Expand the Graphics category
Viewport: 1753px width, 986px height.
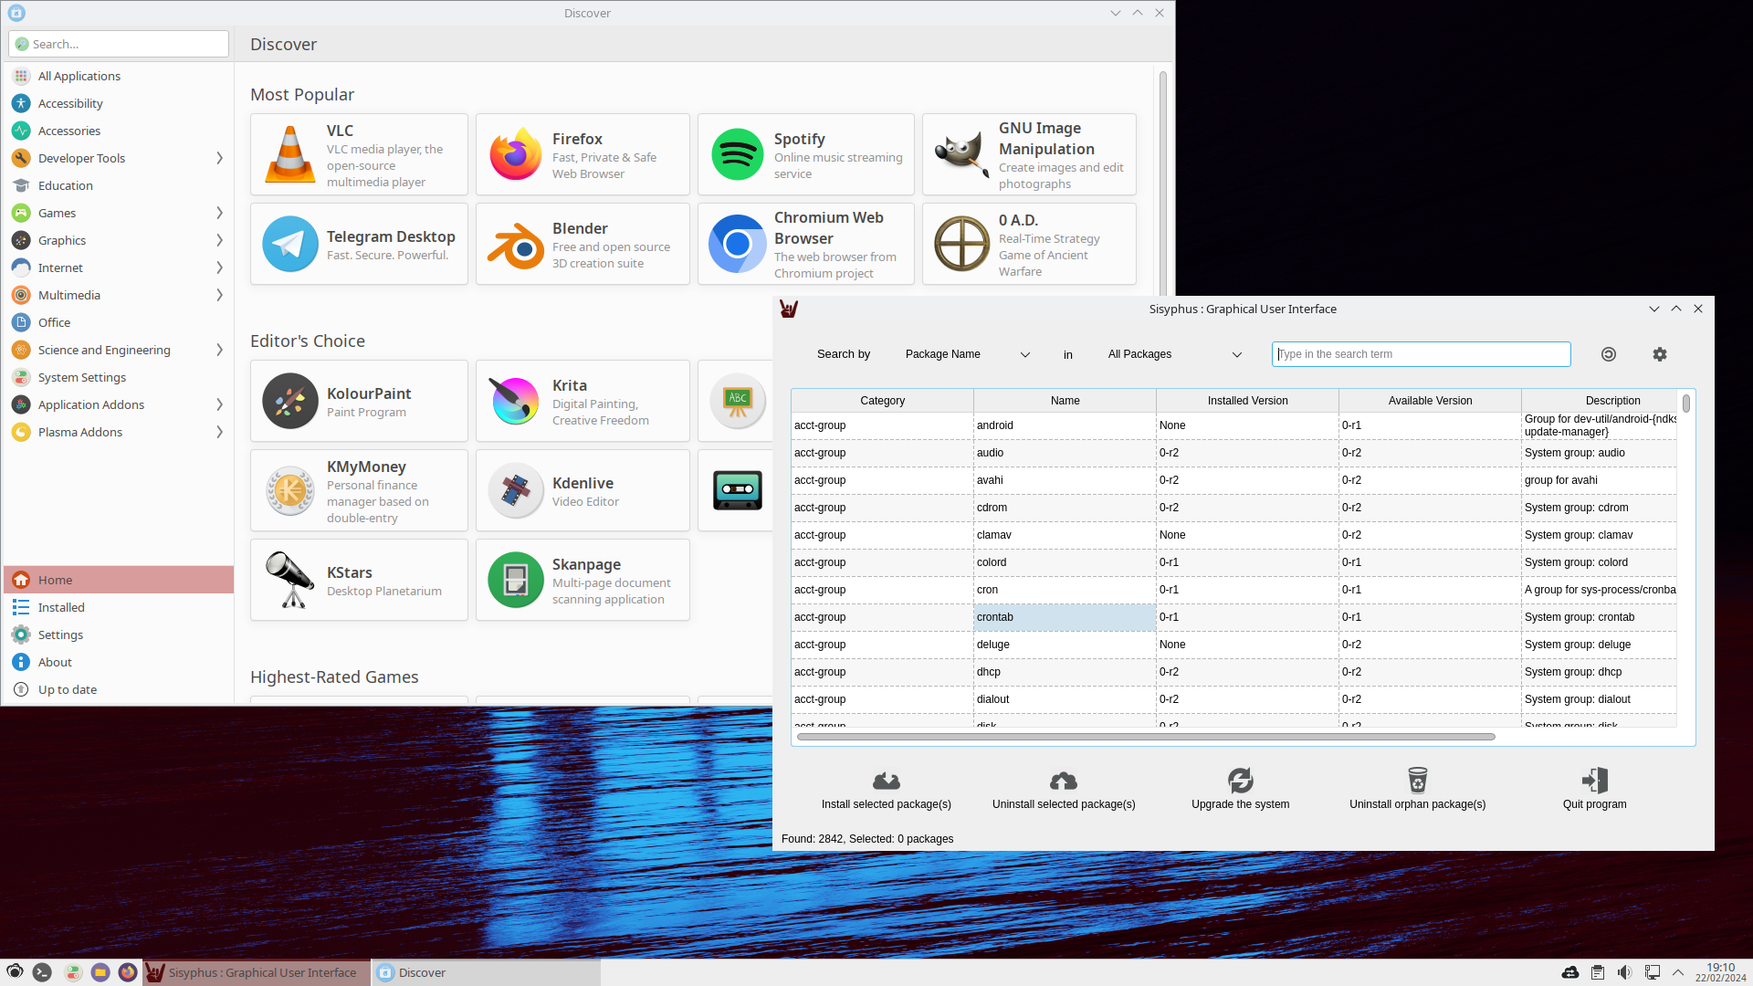(x=219, y=240)
